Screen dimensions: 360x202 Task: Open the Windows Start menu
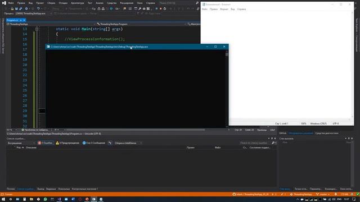[x=3, y=199]
